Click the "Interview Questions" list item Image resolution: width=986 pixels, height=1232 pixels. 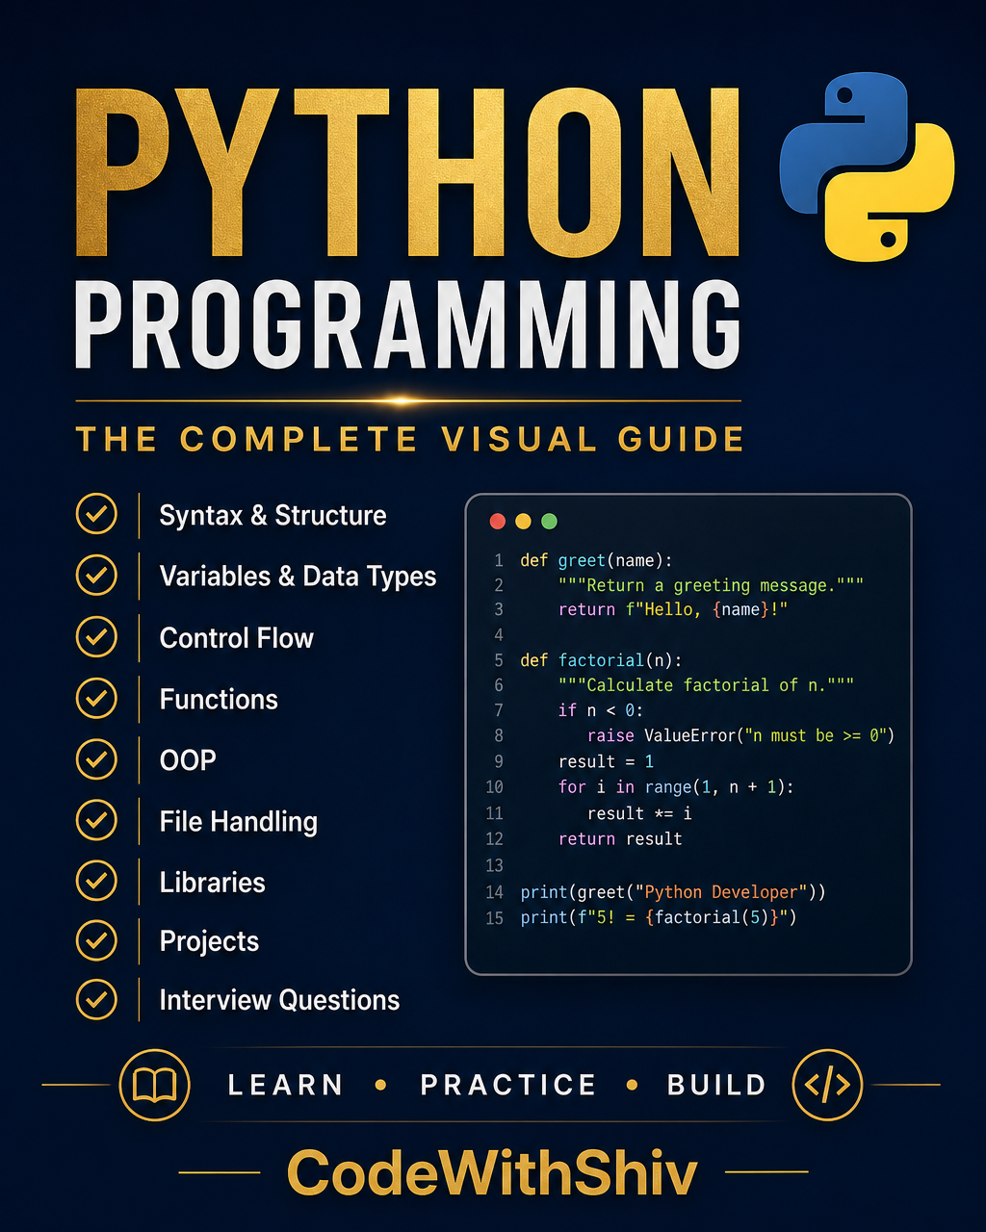tap(279, 1000)
